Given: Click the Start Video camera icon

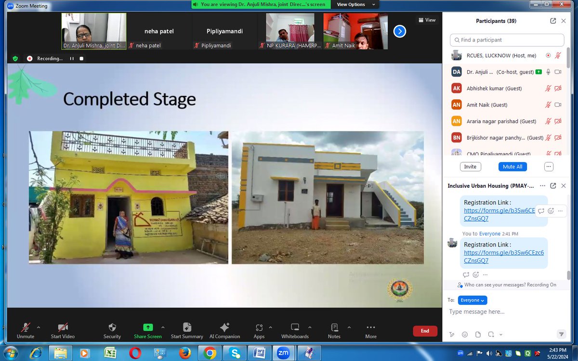Looking at the screenshot, I should 63,327.
